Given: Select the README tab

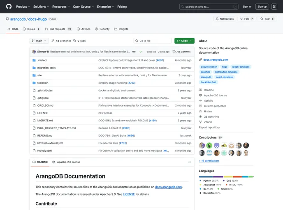Looking at the screenshot, I should click(x=40, y=162).
